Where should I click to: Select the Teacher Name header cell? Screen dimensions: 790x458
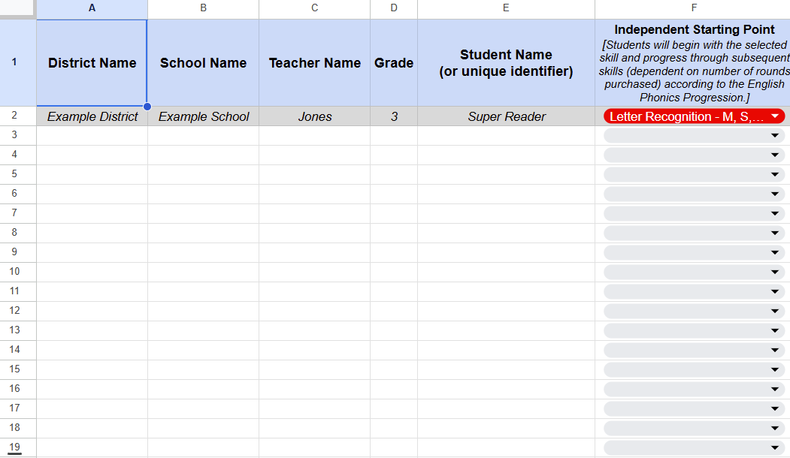tap(314, 63)
